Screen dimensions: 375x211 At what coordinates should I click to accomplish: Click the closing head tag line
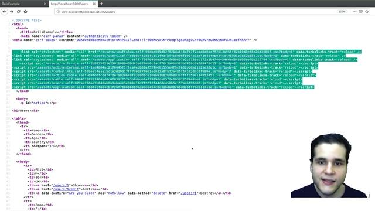23,91
